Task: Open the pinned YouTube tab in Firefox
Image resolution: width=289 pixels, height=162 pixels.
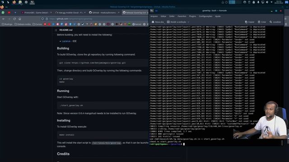Action: tap(9, 13)
